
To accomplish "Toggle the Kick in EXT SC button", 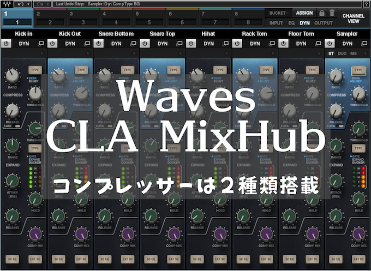I will [x=35, y=259].
